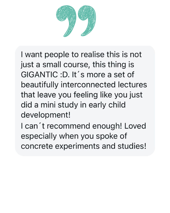Click the word 'development!'

click(46, 115)
